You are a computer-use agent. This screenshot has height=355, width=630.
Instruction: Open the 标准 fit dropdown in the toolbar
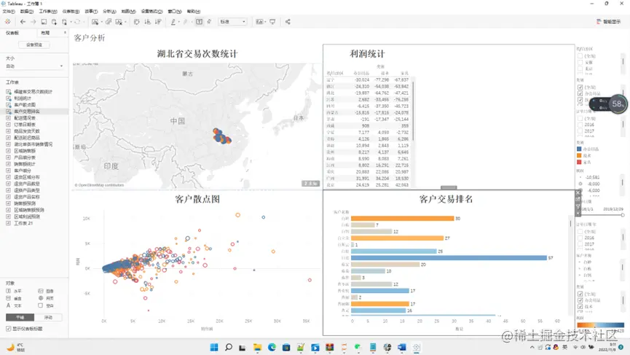(x=232, y=22)
